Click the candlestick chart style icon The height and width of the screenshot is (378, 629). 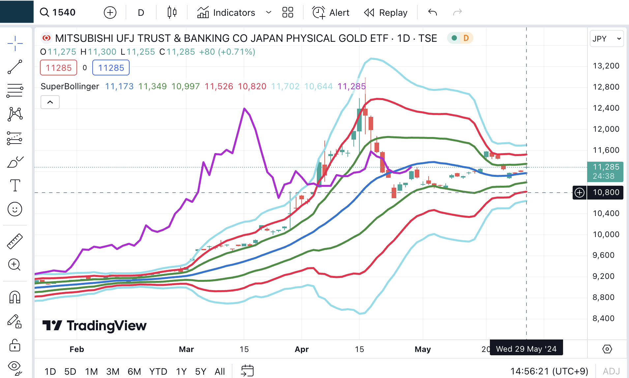pyautogui.click(x=172, y=13)
